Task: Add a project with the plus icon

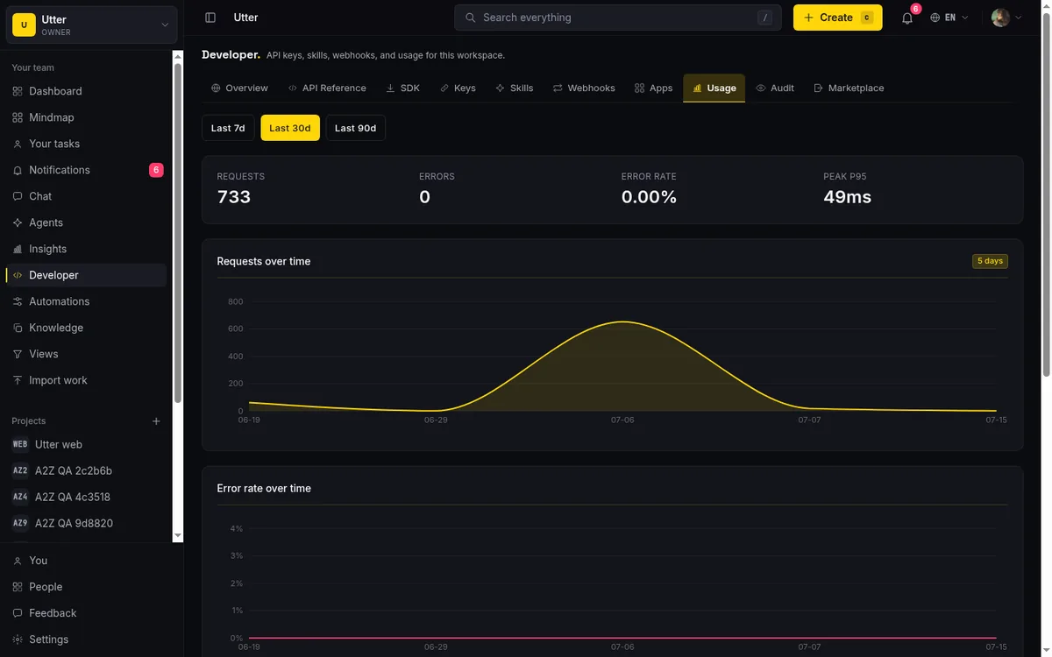Action: click(x=156, y=421)
